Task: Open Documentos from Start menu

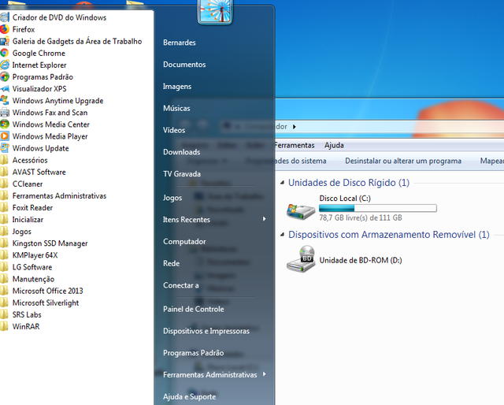Action: click(x=184, y=65)
